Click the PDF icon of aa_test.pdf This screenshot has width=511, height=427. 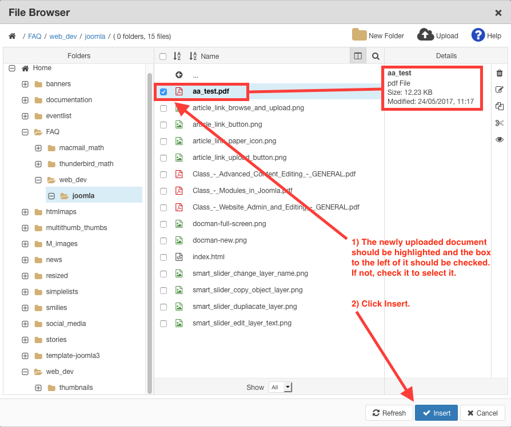(x=179, y=91)
